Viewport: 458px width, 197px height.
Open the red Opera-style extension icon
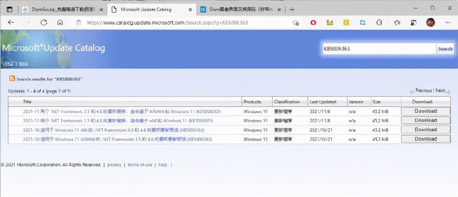coord(313,22)
